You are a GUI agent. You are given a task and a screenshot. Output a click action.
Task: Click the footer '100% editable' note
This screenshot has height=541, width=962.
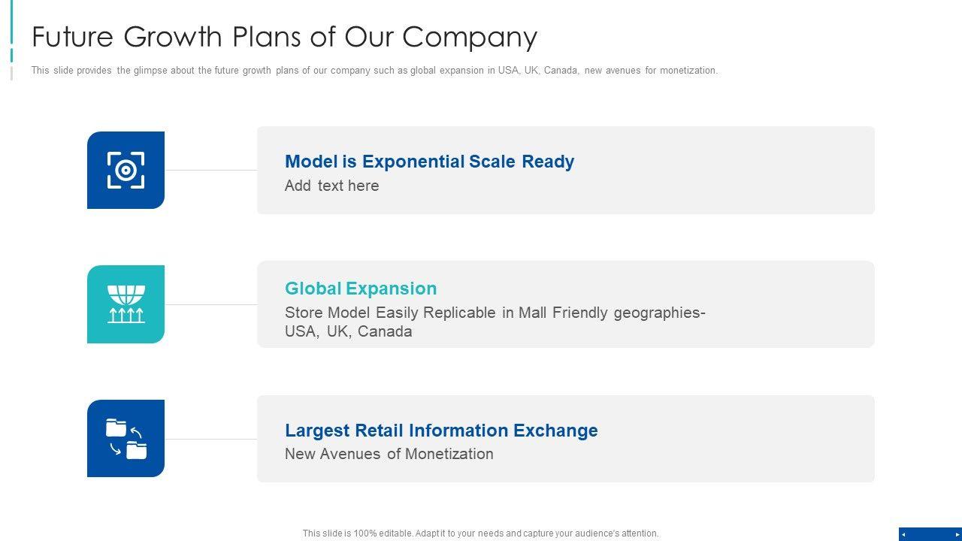(480, 533)
